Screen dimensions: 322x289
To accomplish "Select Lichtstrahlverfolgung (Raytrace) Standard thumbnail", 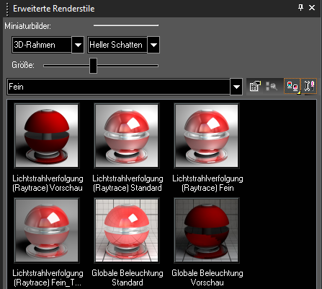I will (x=127, y=136).
